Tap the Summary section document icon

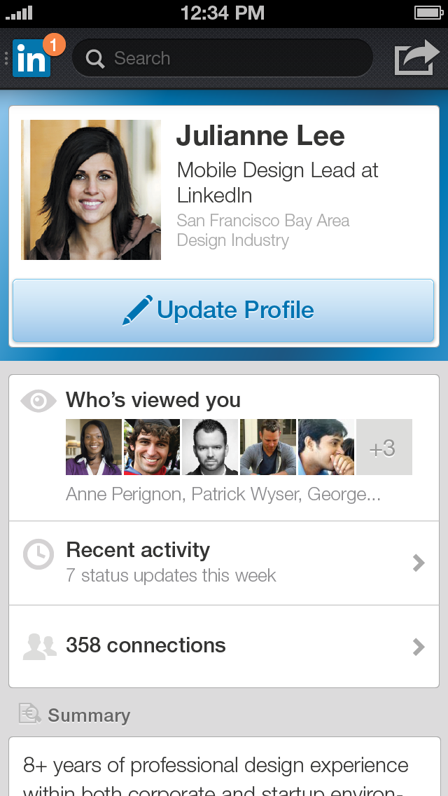point(30,713)
